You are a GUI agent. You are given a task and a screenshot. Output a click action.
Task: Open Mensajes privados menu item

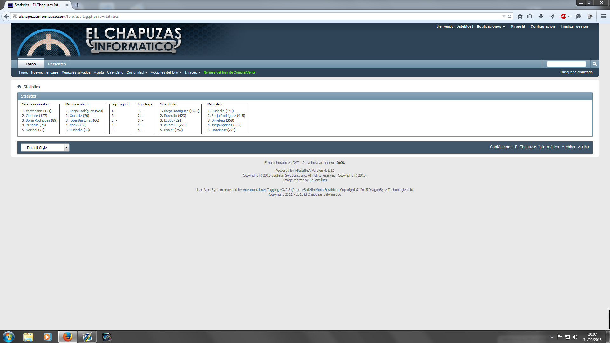[76, 72]
